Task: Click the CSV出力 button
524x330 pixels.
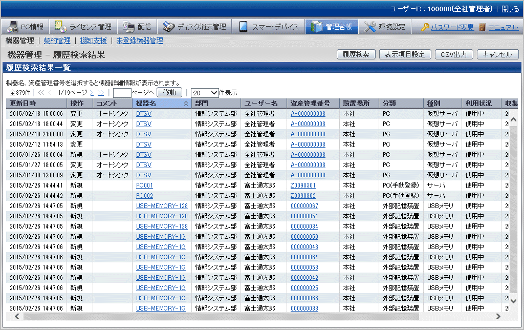Action: 453,54
